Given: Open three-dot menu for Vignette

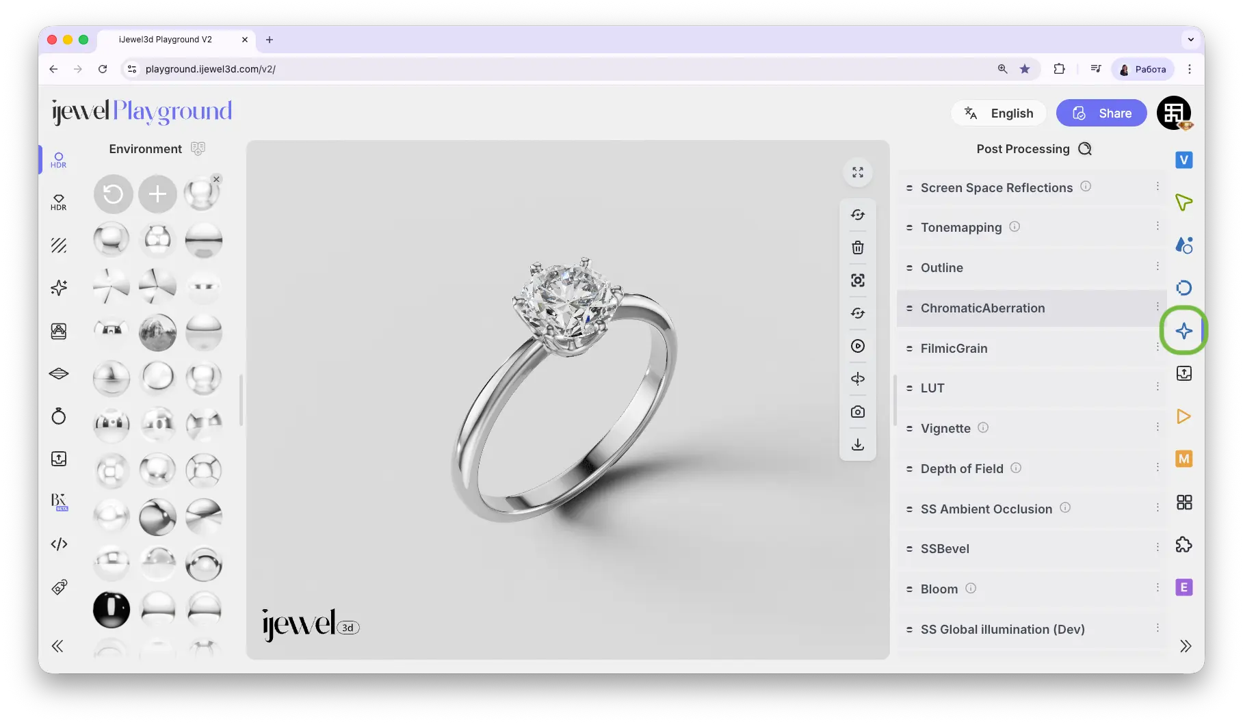Looking at the screenshot, I should 1157,427.
